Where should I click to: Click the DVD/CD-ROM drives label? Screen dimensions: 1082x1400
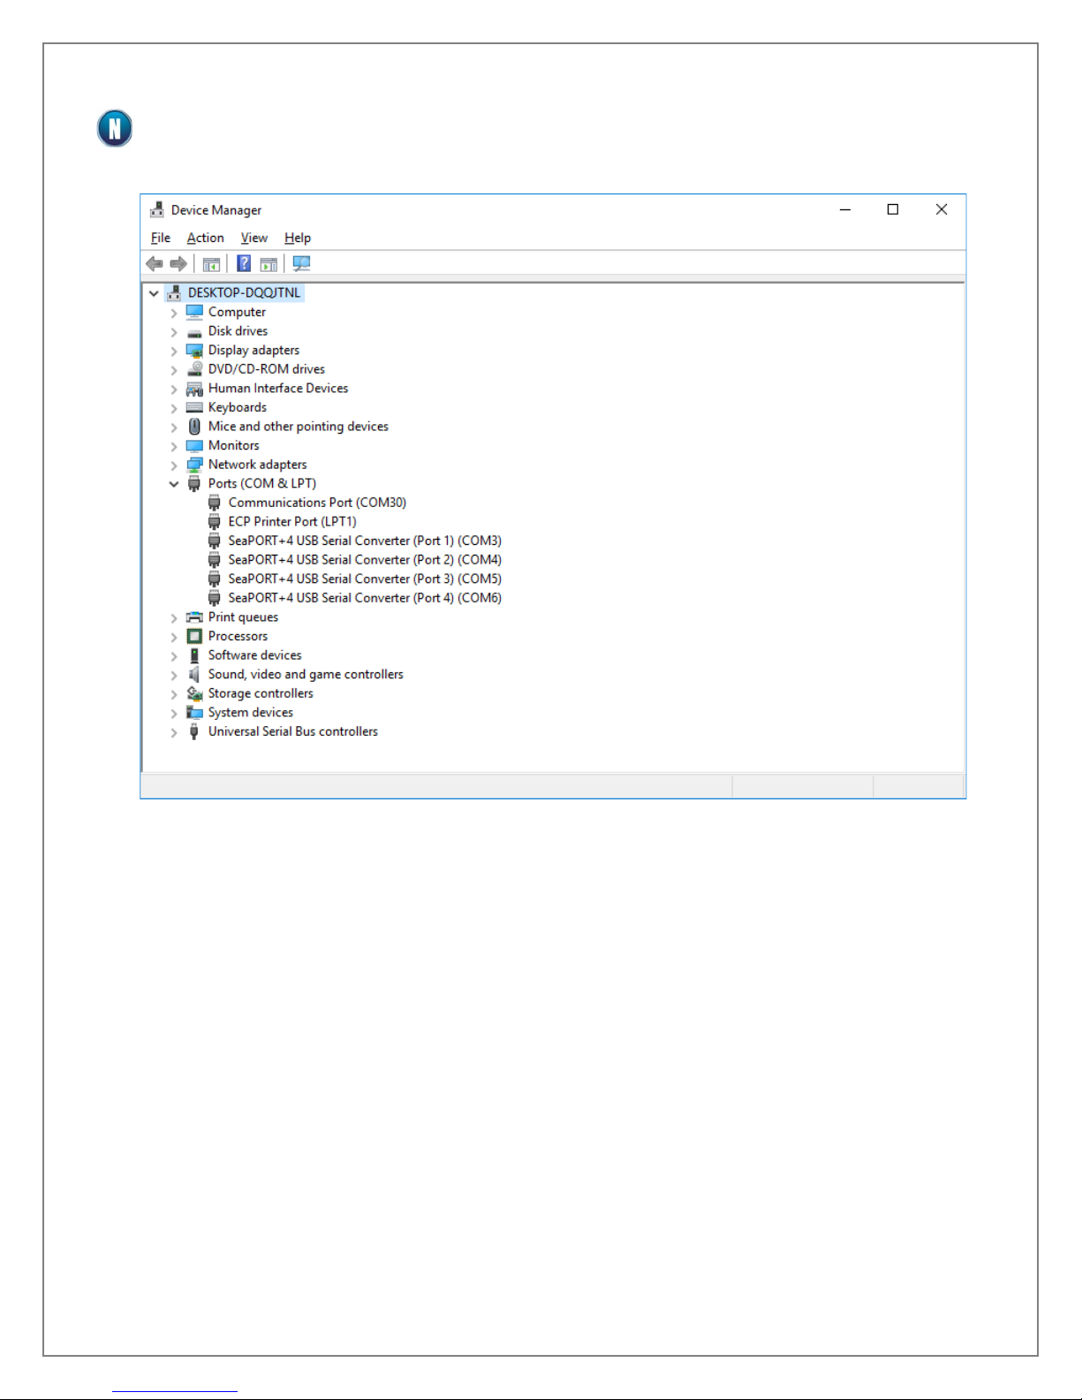pyautogui.click(x=267, y=369)
